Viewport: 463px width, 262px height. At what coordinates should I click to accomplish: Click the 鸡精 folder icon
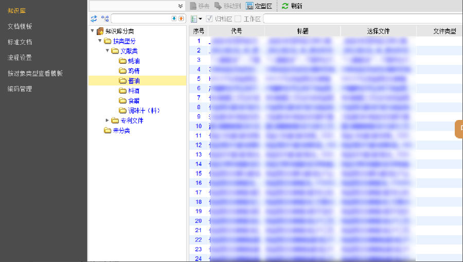point(122,71)
